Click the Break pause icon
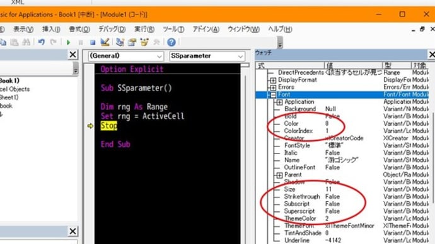The height and width of the screenshot is (244, 435). coord(81,42)
